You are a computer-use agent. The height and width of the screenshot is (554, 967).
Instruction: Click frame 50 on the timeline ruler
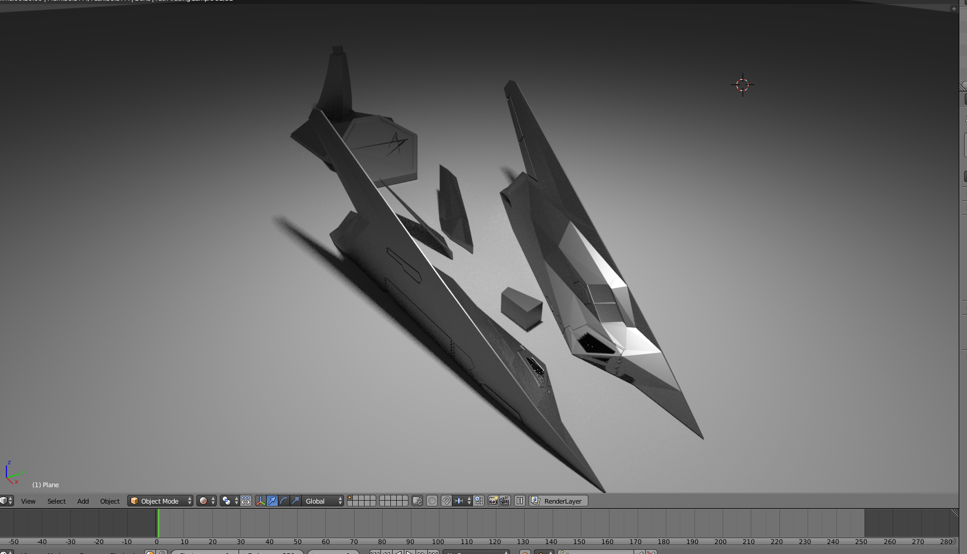[298, 542]
